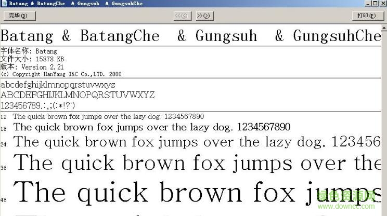
Task: Click the 打印(P) print button
Action: click(x=368, y=16)
